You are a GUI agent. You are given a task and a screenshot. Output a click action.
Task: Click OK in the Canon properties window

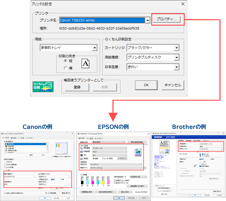coord(45,198)
